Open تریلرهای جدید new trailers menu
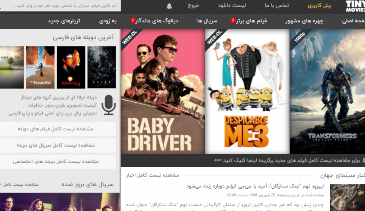This screenshot has width=365, height=211. click(x=64, y=21)
